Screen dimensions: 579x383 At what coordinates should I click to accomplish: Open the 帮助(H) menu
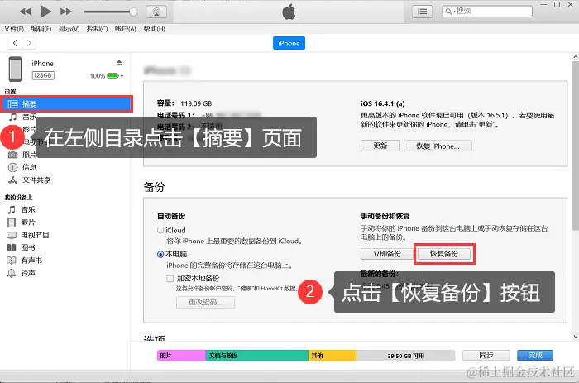pos(154,29)
